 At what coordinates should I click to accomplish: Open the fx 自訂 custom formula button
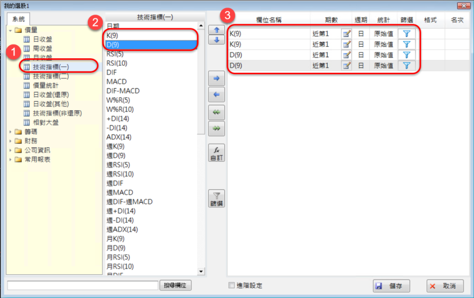pos(216,152)
